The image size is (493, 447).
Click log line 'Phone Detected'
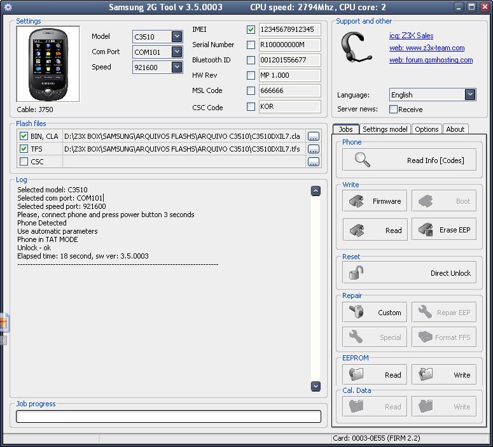point(42,223)
